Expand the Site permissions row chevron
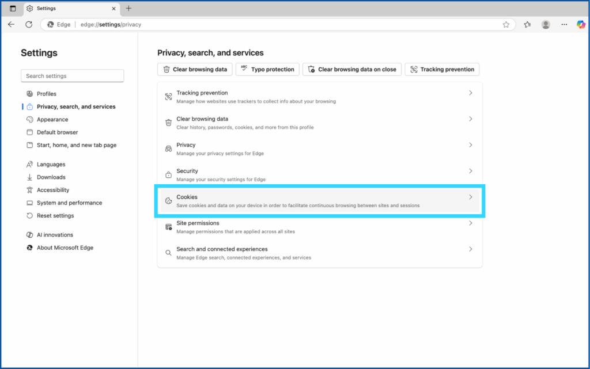 [x=470, y=223]
